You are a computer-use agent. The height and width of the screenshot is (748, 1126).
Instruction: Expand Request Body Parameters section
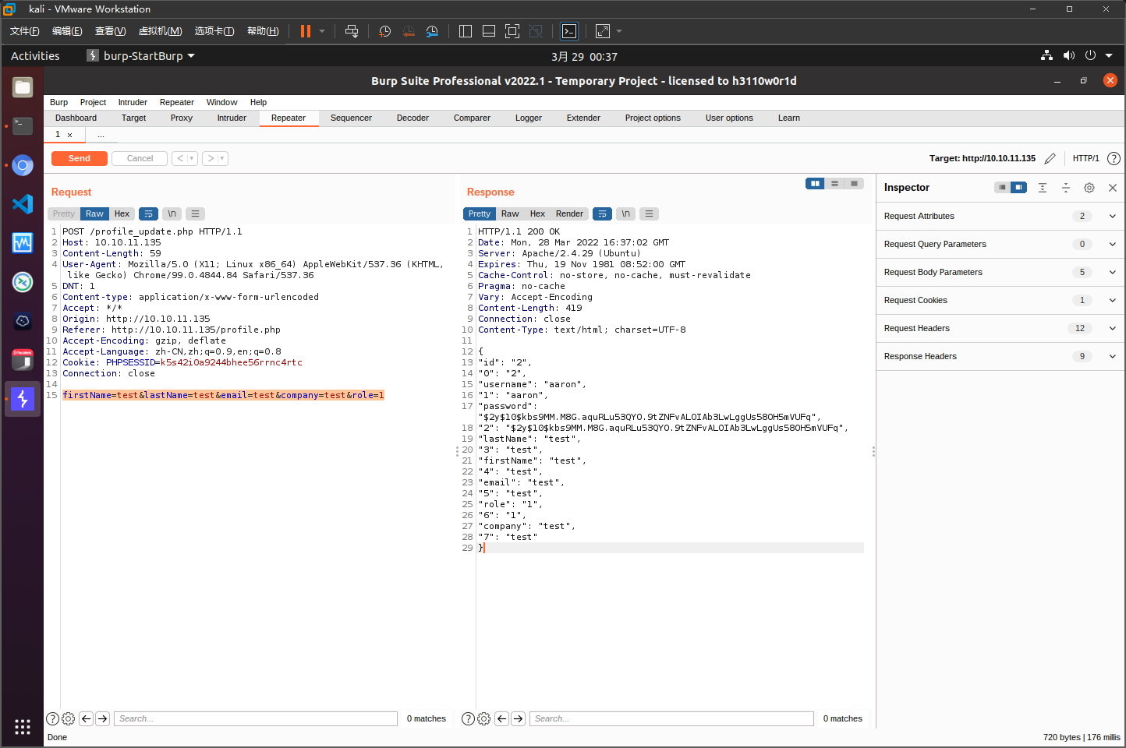pos(1112,272)
